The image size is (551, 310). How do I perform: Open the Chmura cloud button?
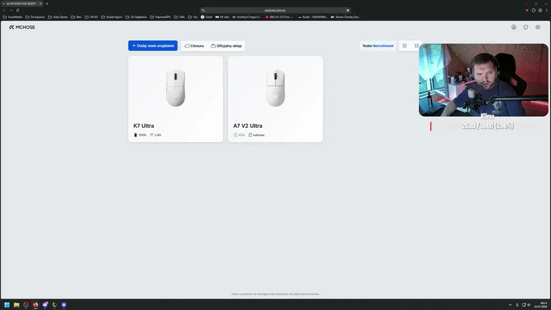pyautogui.click(x=194, y=46)
